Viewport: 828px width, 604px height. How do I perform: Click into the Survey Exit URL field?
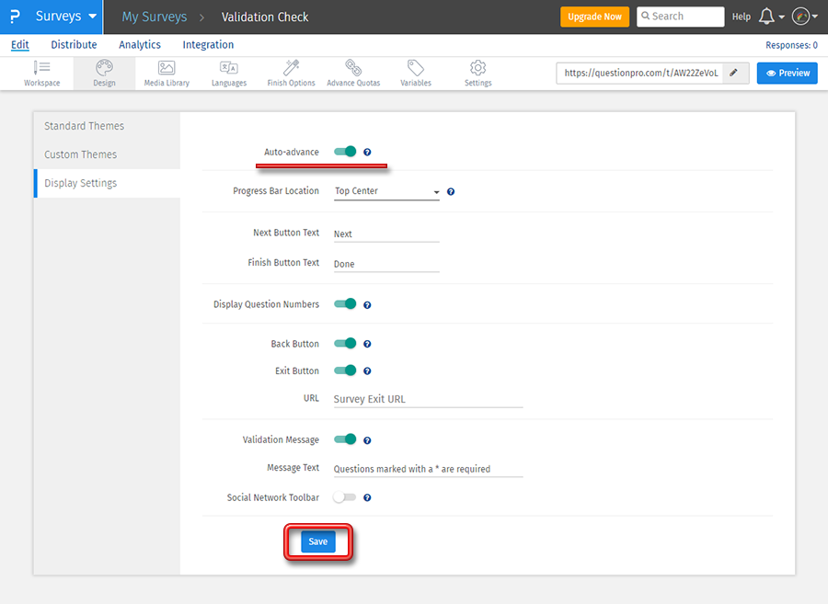point(427,399)
